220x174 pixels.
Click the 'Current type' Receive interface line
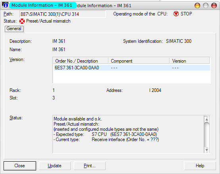[106, 140]
